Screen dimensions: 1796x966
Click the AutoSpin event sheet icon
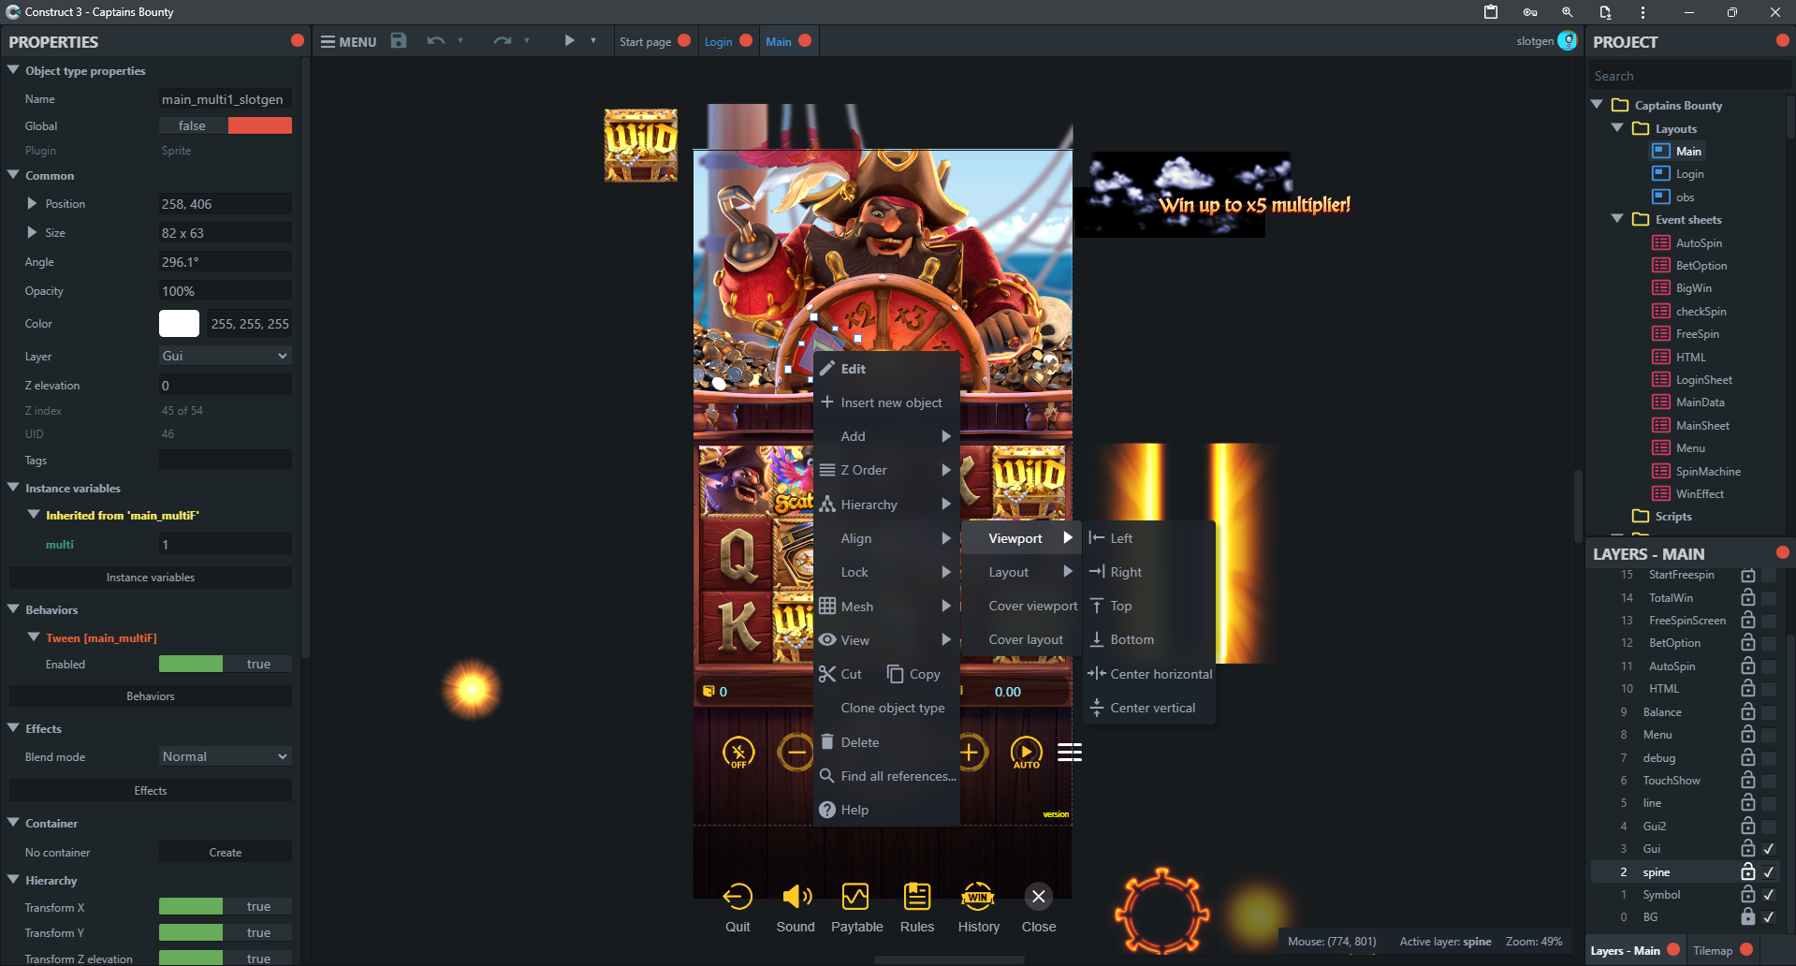[x=1661, y=242]
